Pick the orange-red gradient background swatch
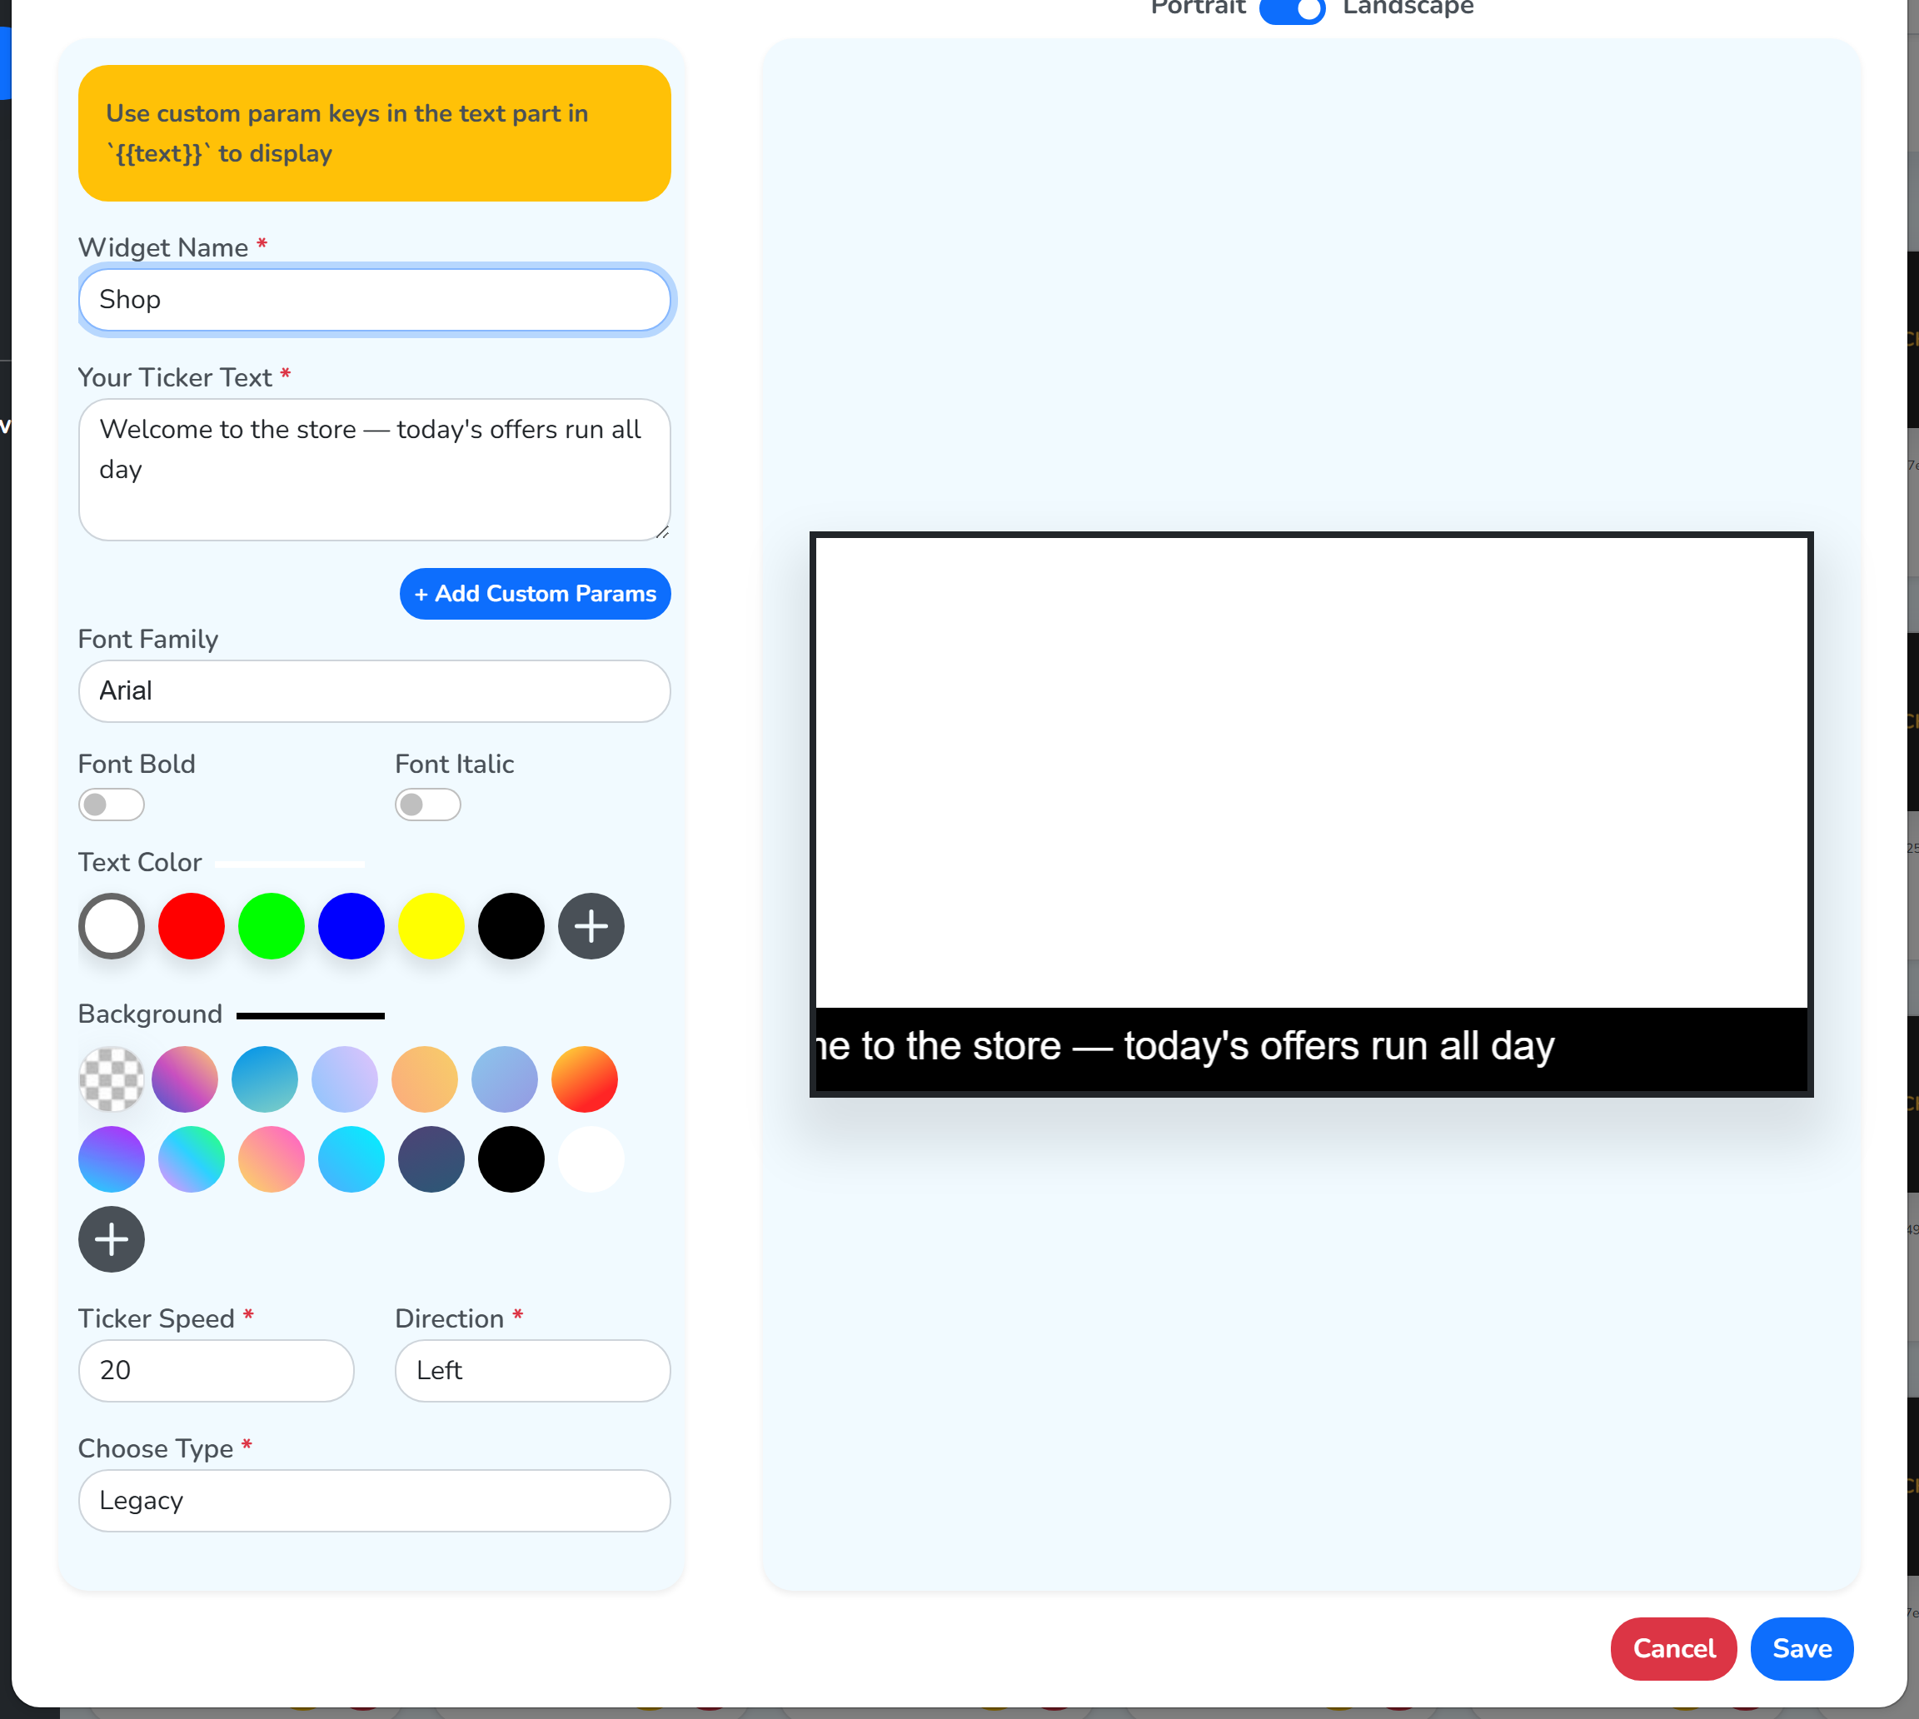The image size is (1919, 1719). [x=586, y=1079]
